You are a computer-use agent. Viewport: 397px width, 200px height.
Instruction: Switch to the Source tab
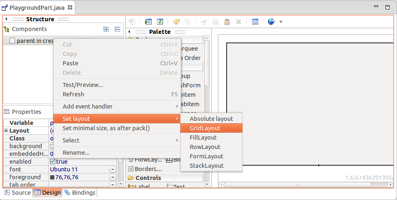tap(18, 193)
